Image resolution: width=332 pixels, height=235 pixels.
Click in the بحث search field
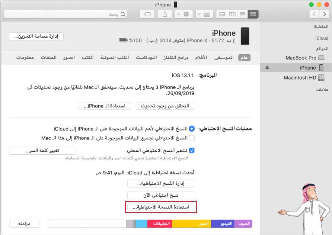coord(66,14)
